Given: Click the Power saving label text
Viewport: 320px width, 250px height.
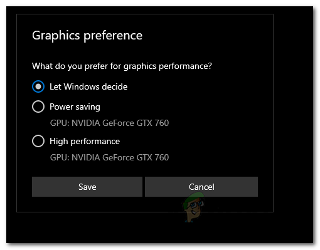Looking at the screenshot, I should pos(75,107).
